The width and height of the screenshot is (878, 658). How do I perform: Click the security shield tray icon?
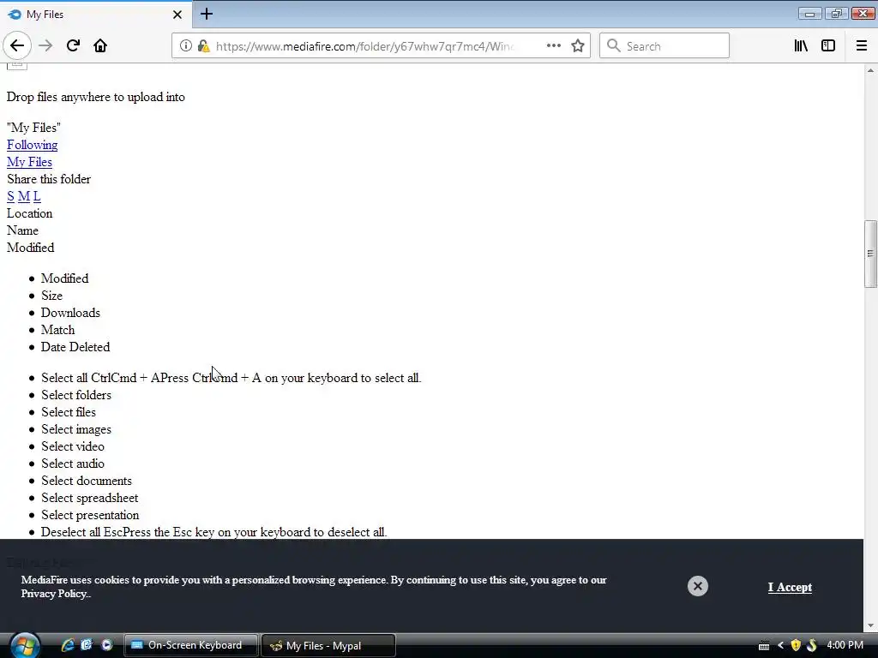[796, 645]
